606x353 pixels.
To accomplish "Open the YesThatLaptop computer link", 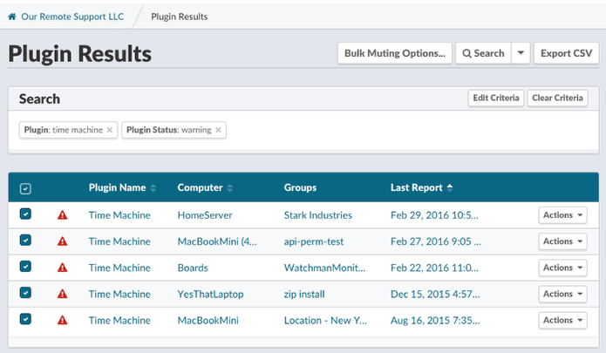I will (210, 294).
